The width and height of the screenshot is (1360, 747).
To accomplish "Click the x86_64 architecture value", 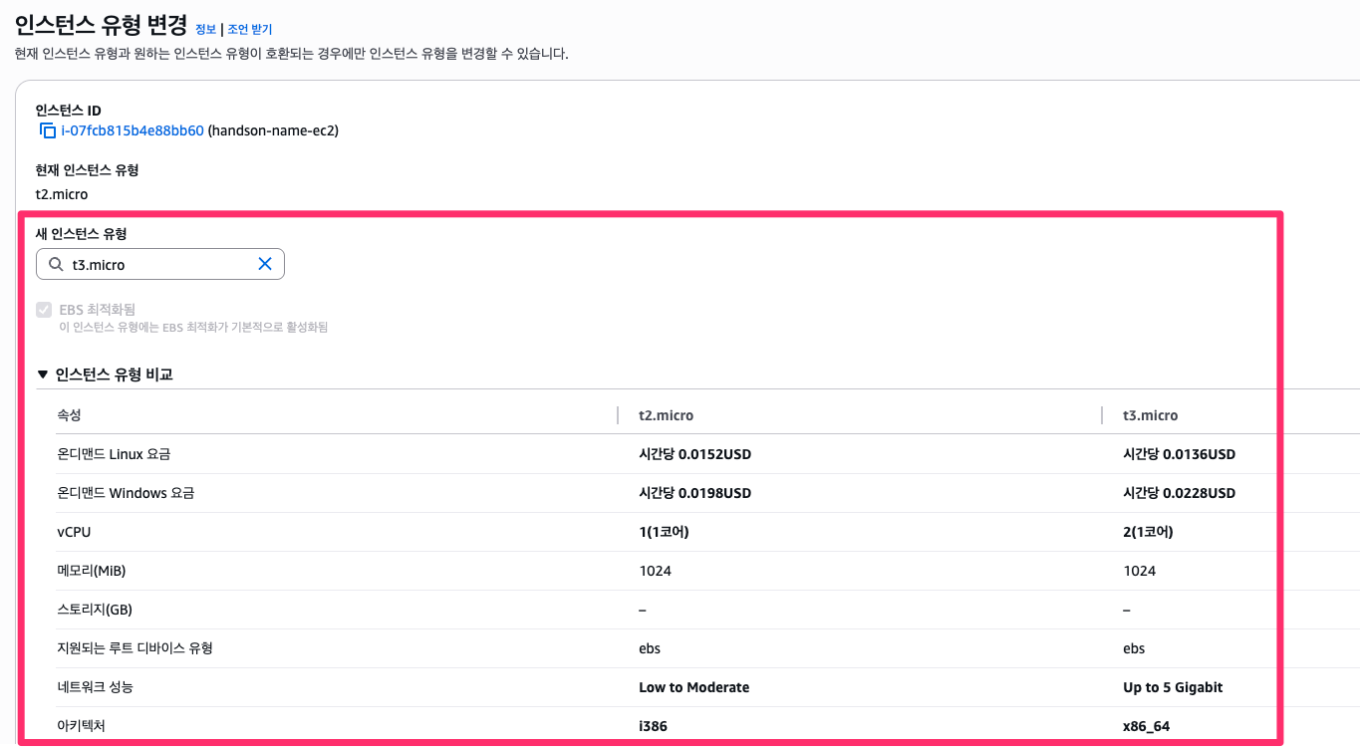I will coord(1147,726).
